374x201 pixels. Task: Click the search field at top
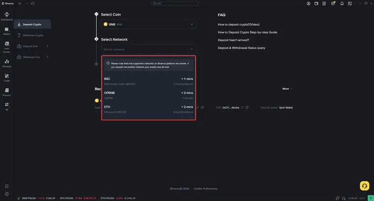click(x=187, y=3)
